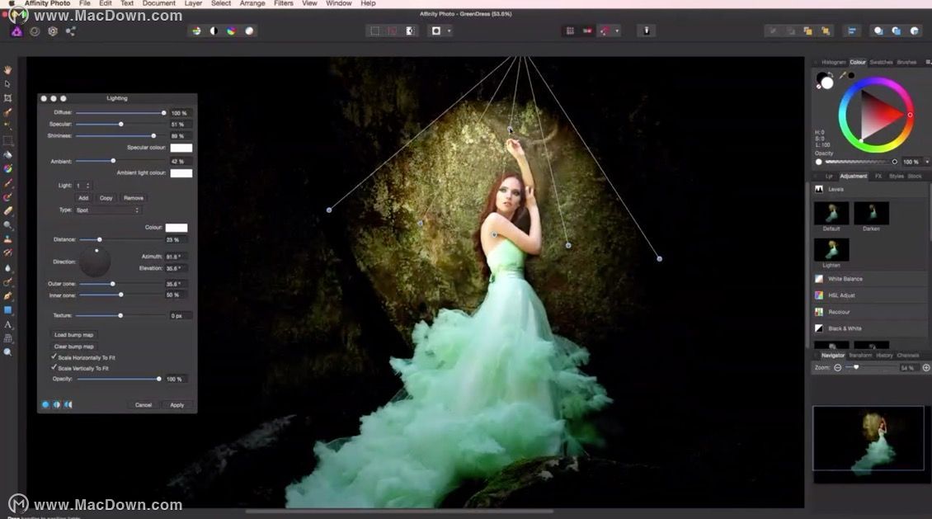
Task: Switch to the FX tab
Action: tap(878, 177)
